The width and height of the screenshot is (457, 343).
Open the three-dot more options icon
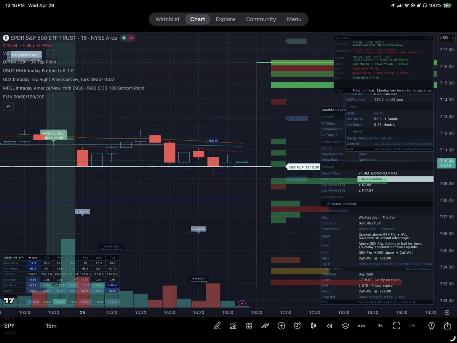[362, 326]
